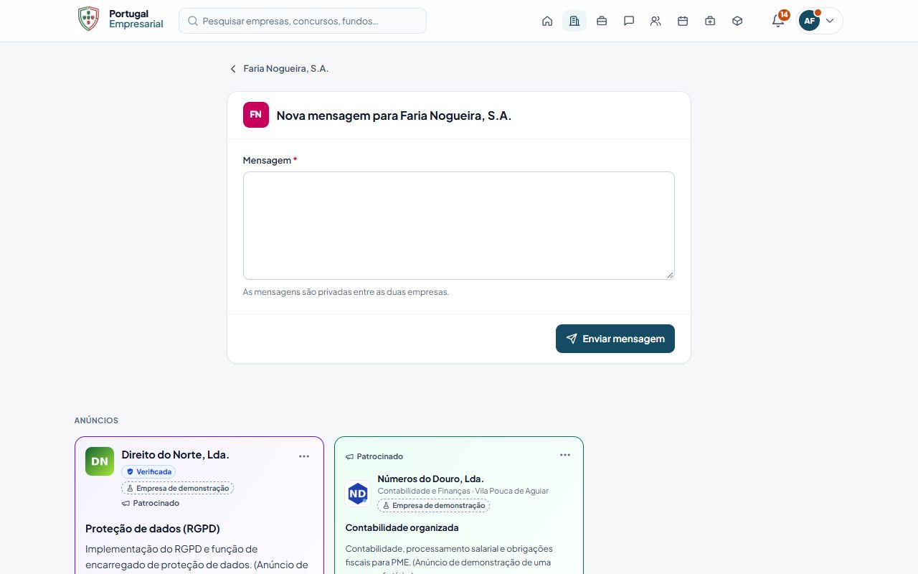Open Números do Douro, Lda. title
The height and width of the screenshot is (574, 918).
click(x=431, y=479)
